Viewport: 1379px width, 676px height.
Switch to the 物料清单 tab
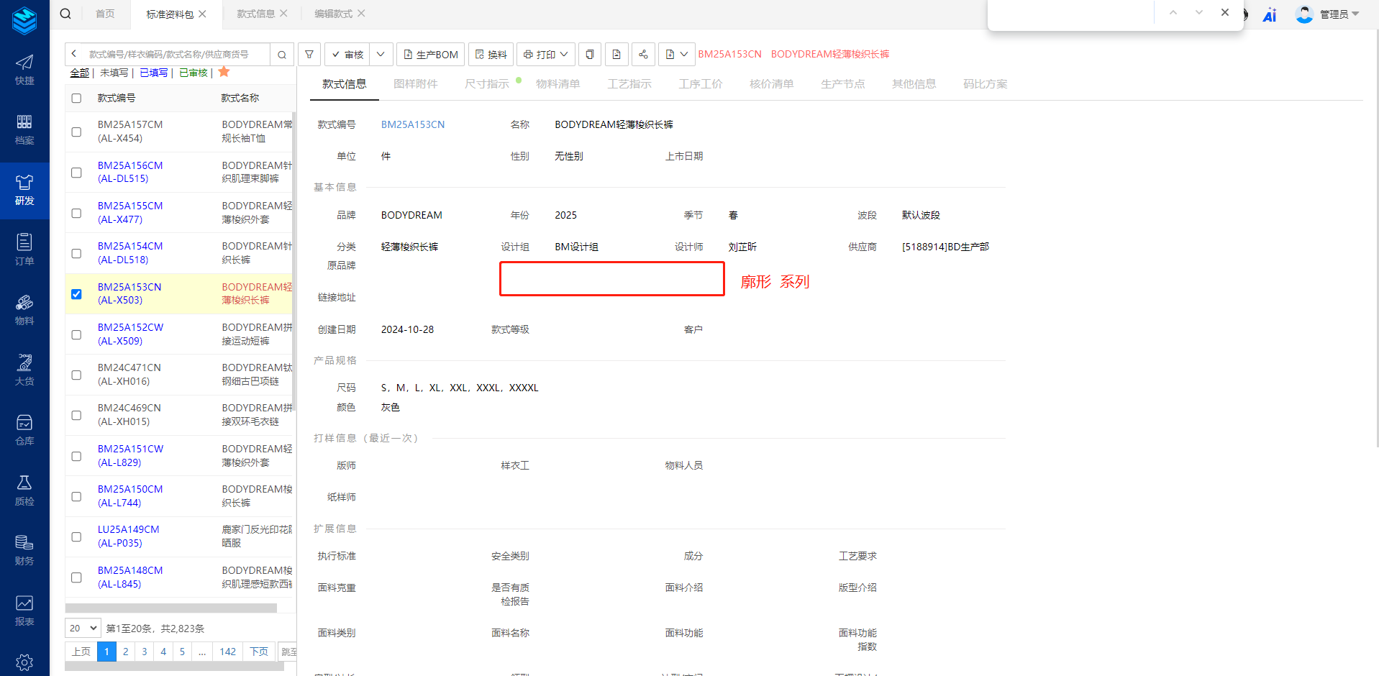click(557, 84)
